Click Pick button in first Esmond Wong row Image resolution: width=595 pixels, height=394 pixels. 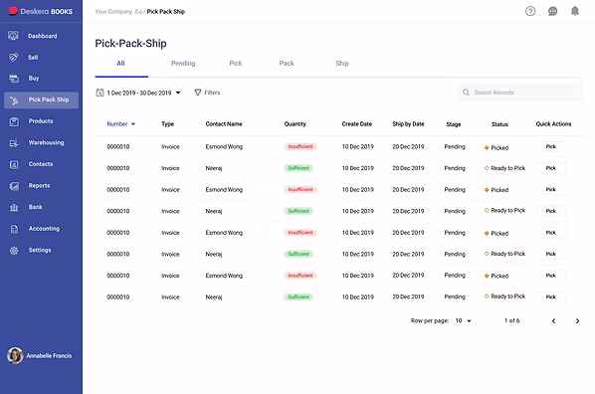tap(550, 146)
